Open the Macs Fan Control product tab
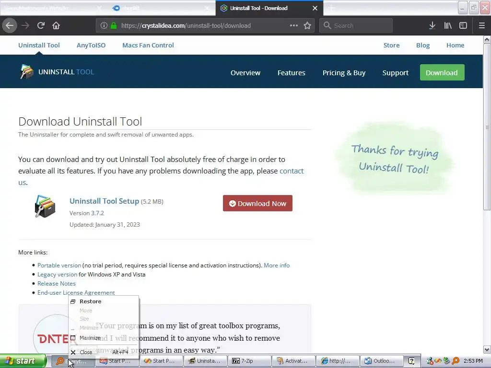Image resolution: width=491 pixels, height=368 pixels. (148, 45)
